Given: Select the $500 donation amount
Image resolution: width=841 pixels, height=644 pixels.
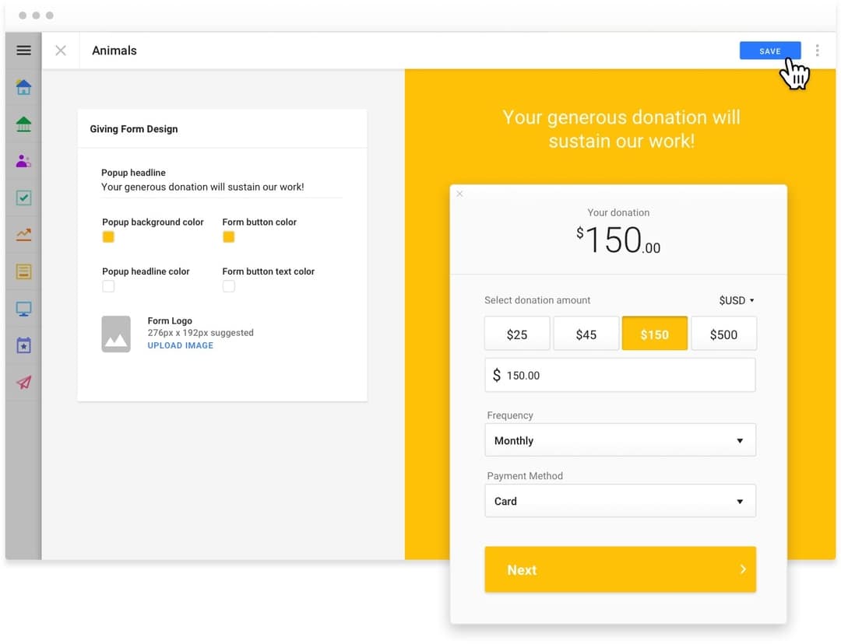Looking at the screenshot, I should (724, 334).
